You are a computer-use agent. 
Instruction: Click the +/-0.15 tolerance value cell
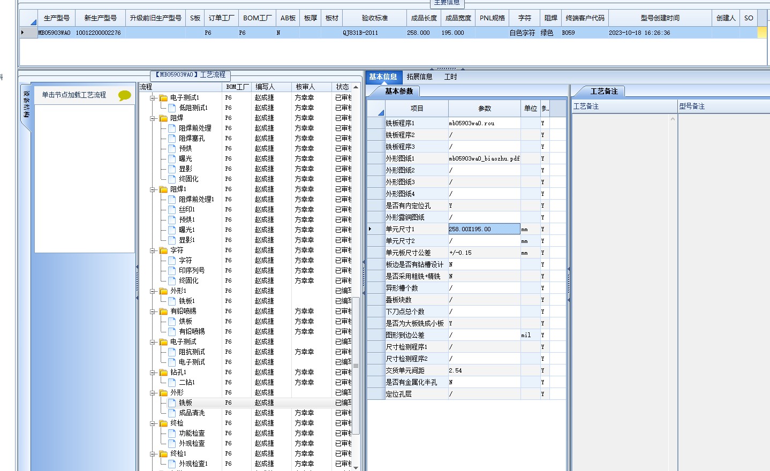484,253
